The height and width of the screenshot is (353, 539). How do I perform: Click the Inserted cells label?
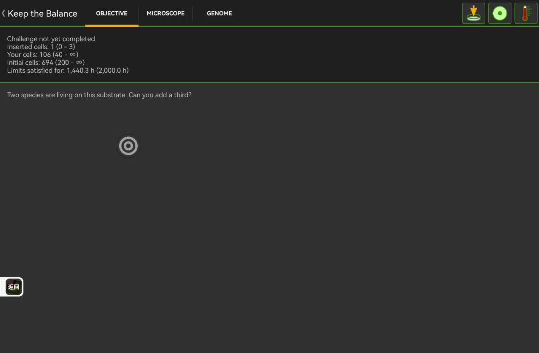coord(28,47)
